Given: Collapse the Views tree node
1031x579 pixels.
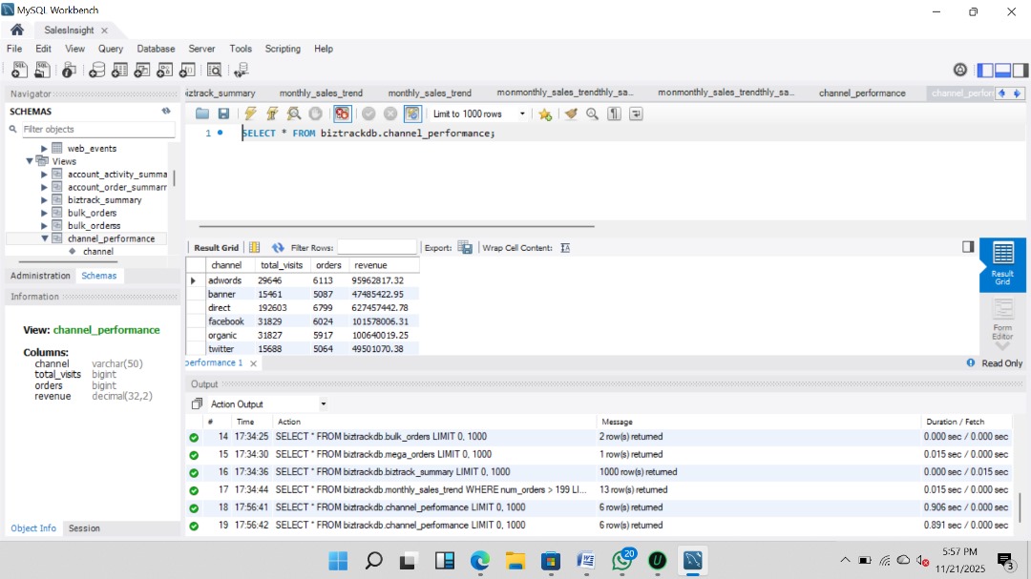Looking at the screenshot, I should coord(30,161).
